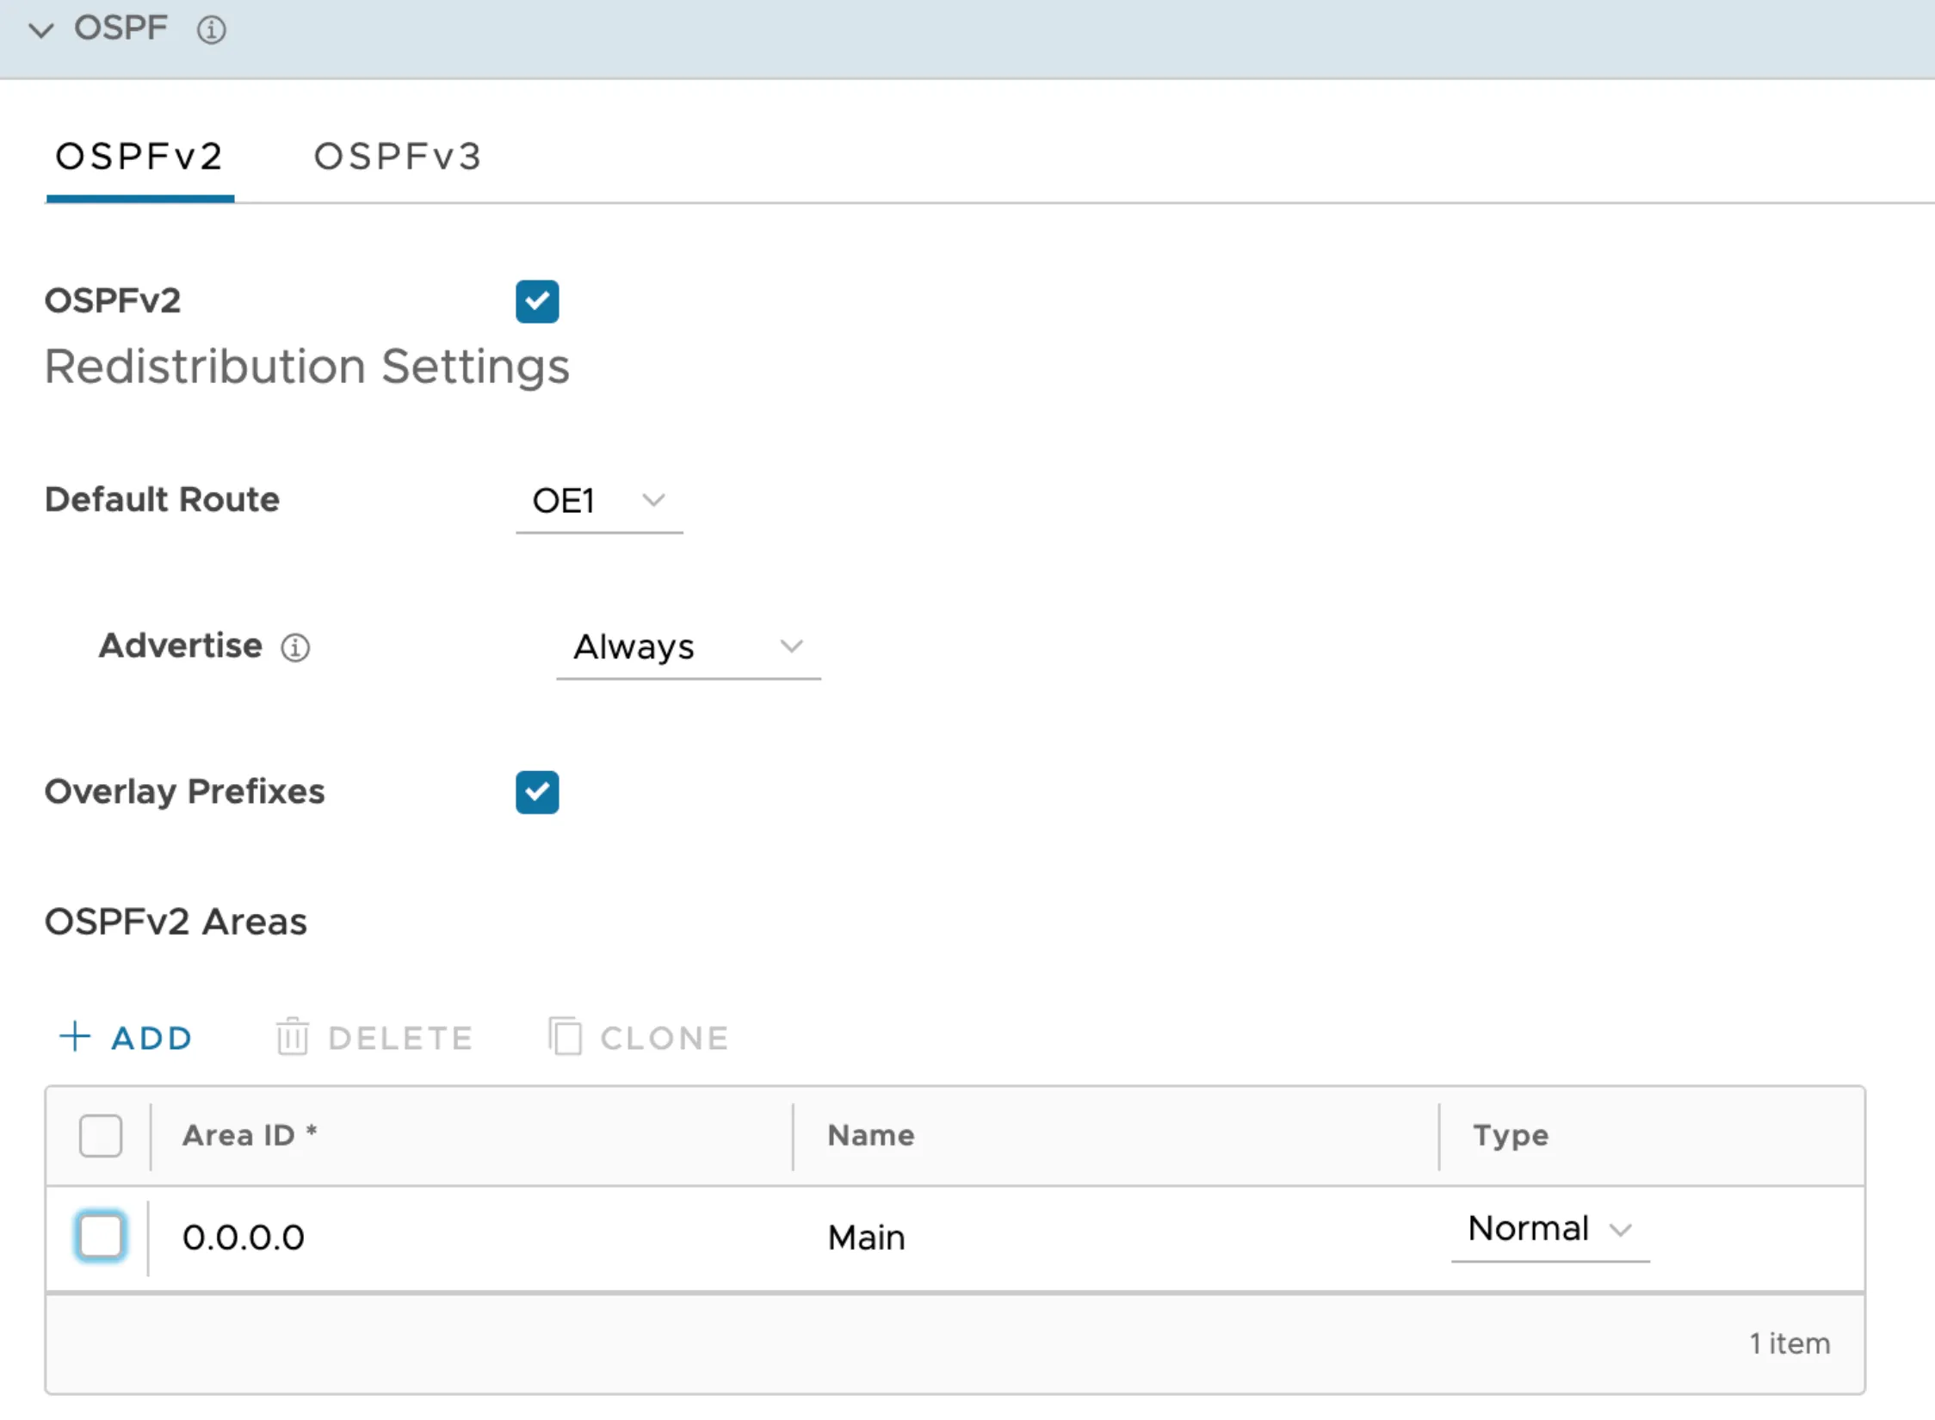Viewport: 1935px width, 1420px height.
Task: Click the ADD button label
Action: [x=151, y=1039]
